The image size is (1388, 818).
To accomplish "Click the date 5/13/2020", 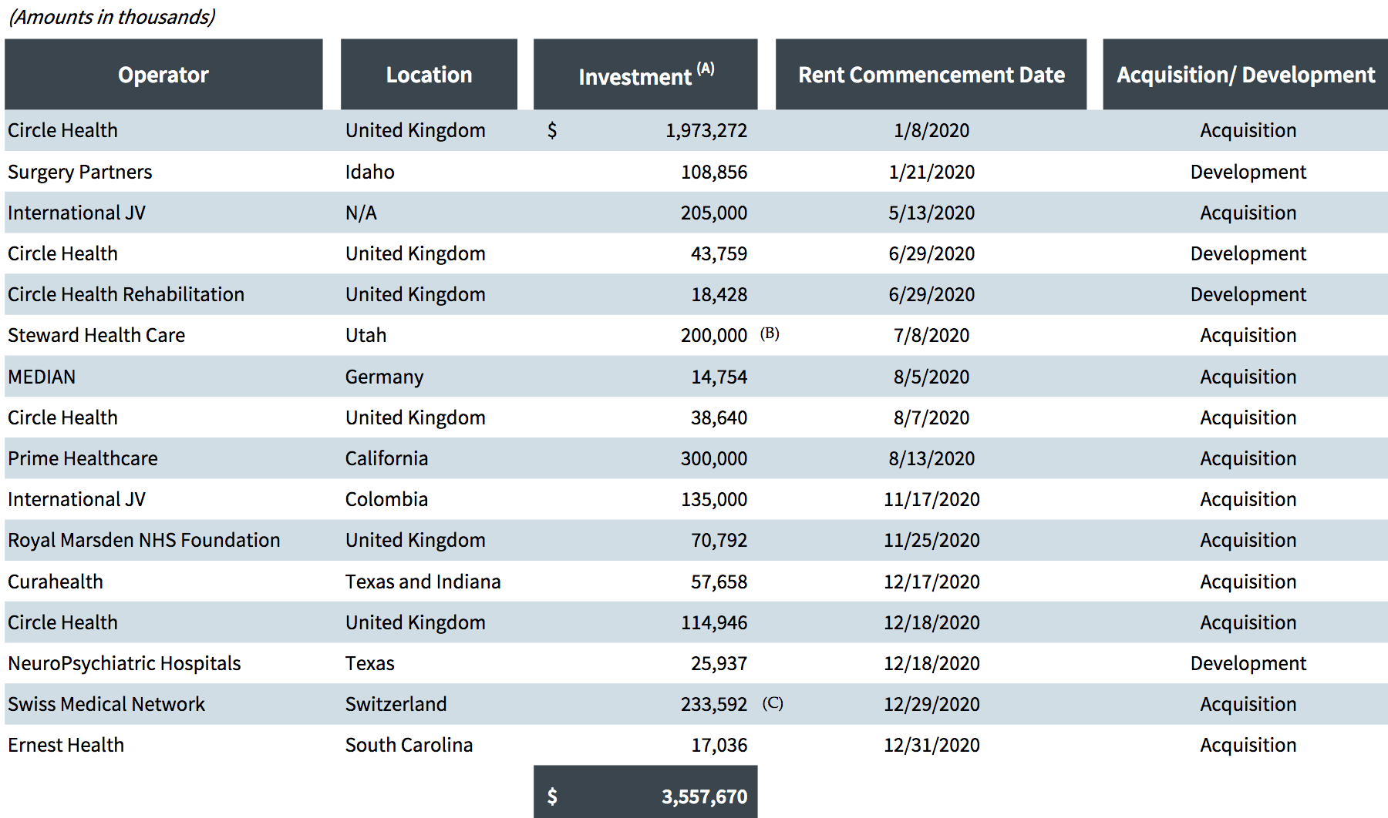I will [932, 213].
